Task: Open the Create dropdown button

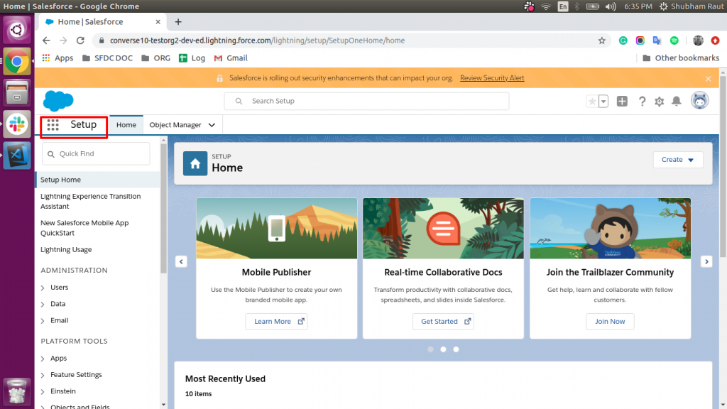Action: point(677,159)
